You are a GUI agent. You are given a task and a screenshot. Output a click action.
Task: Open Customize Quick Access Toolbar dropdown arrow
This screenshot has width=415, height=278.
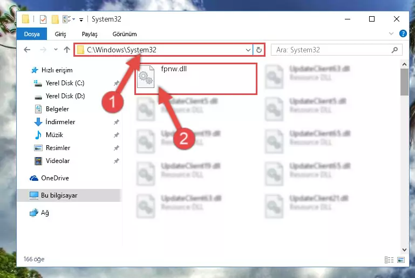81,19
